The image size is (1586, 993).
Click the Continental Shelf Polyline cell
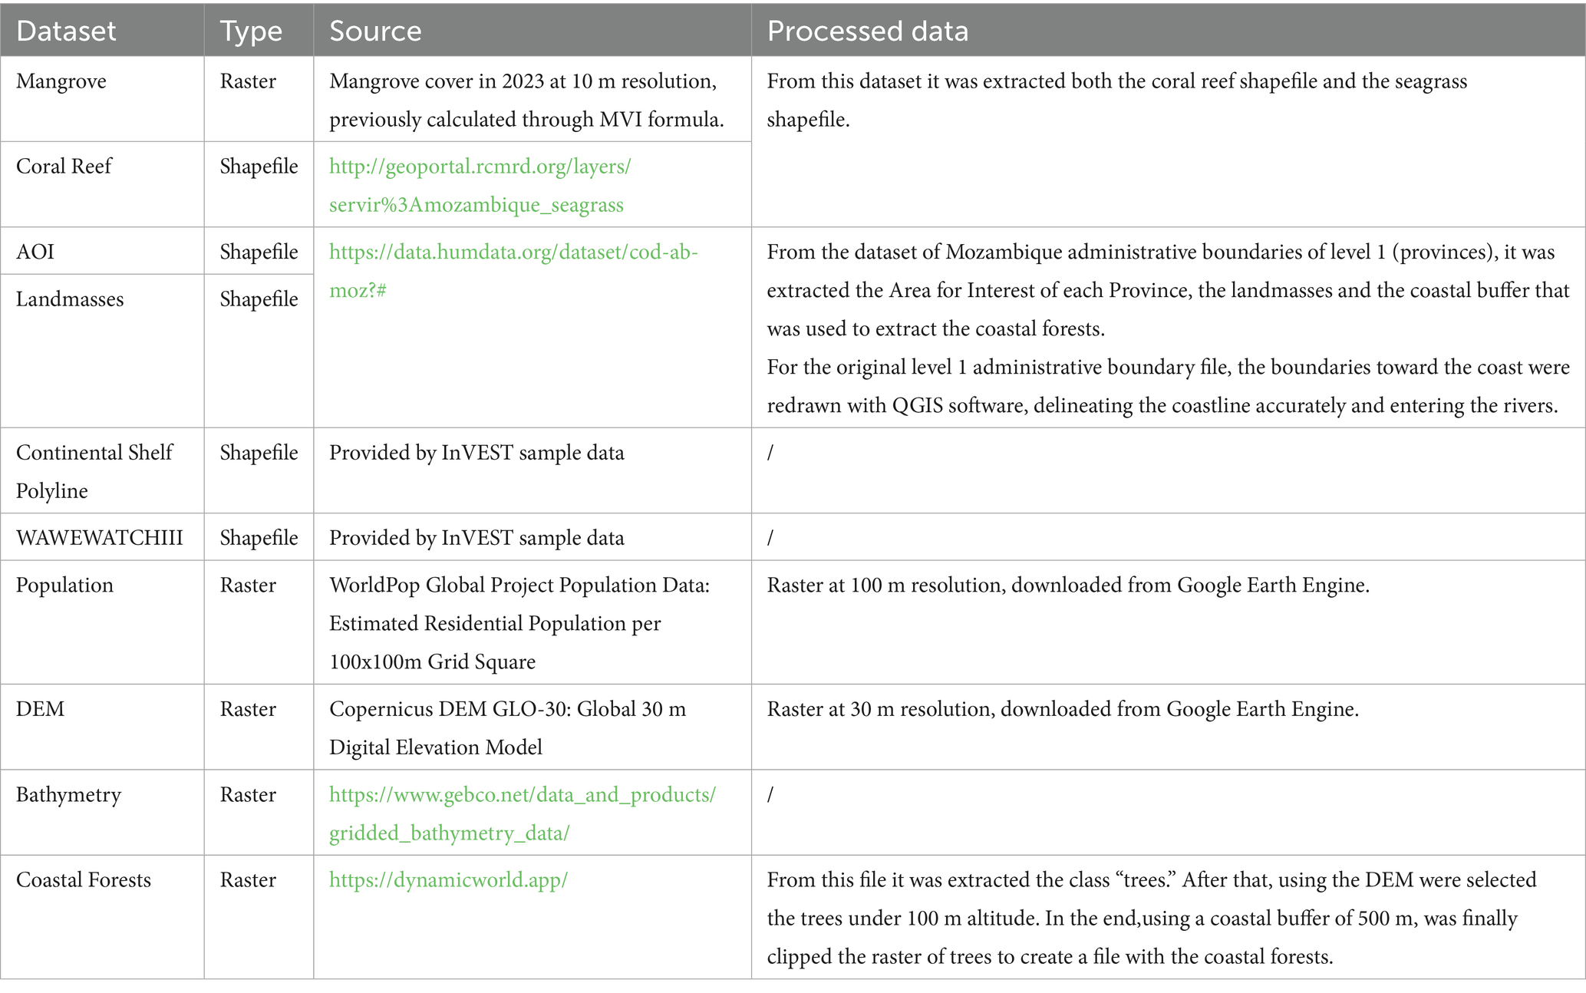[x=94, y=470]
